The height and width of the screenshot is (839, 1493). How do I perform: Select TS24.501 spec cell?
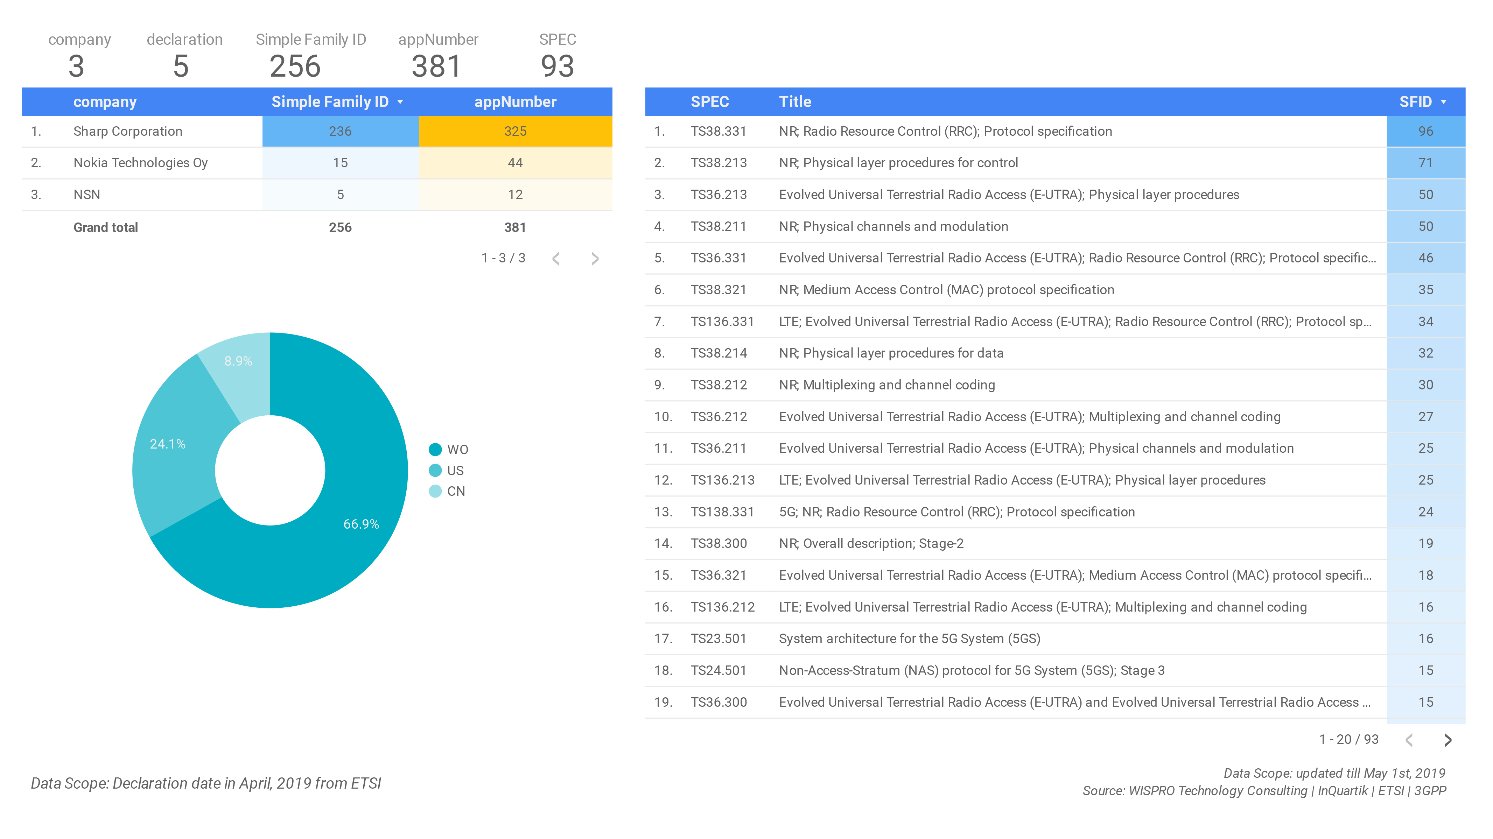click(x=718, y=670)
